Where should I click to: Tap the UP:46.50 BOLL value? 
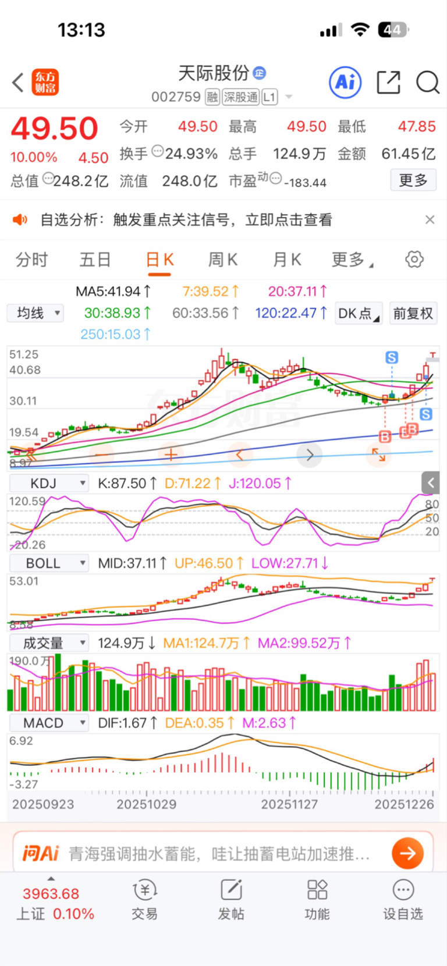(x=209, y=563)
